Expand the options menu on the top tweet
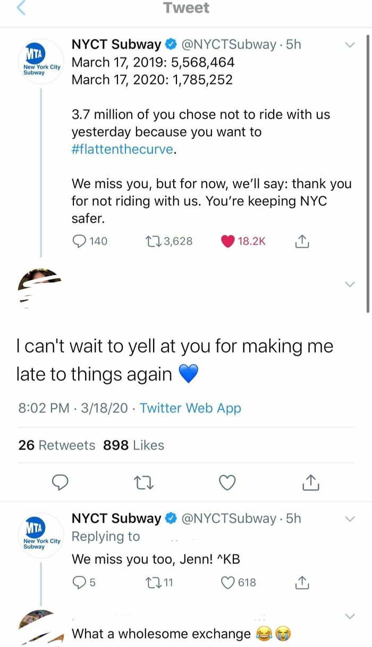 pyautogui.click(x=350, y=46)
